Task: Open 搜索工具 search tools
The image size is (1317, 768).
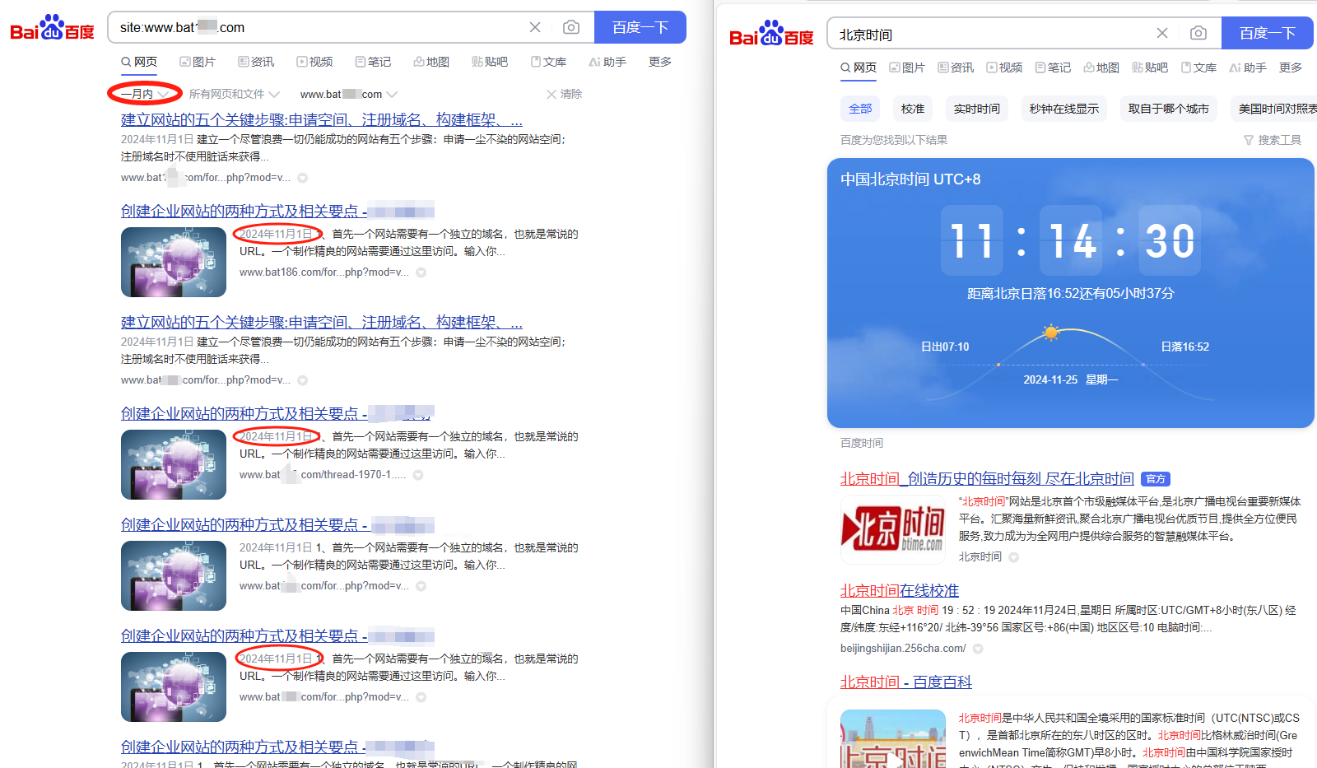Action: click(1273, 140)
